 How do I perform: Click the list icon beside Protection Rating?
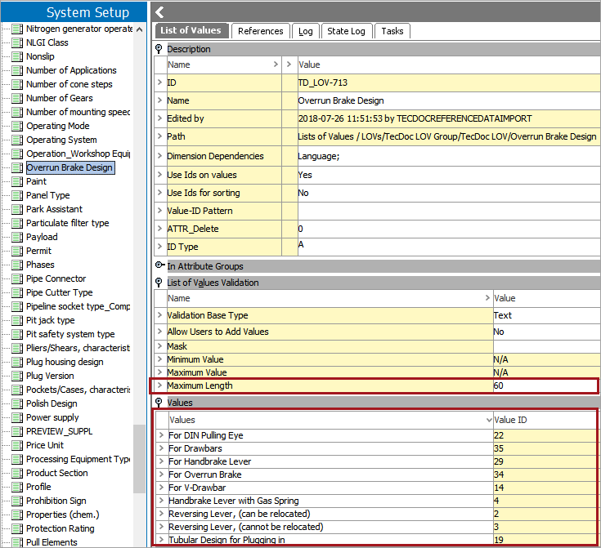(17, 528)
